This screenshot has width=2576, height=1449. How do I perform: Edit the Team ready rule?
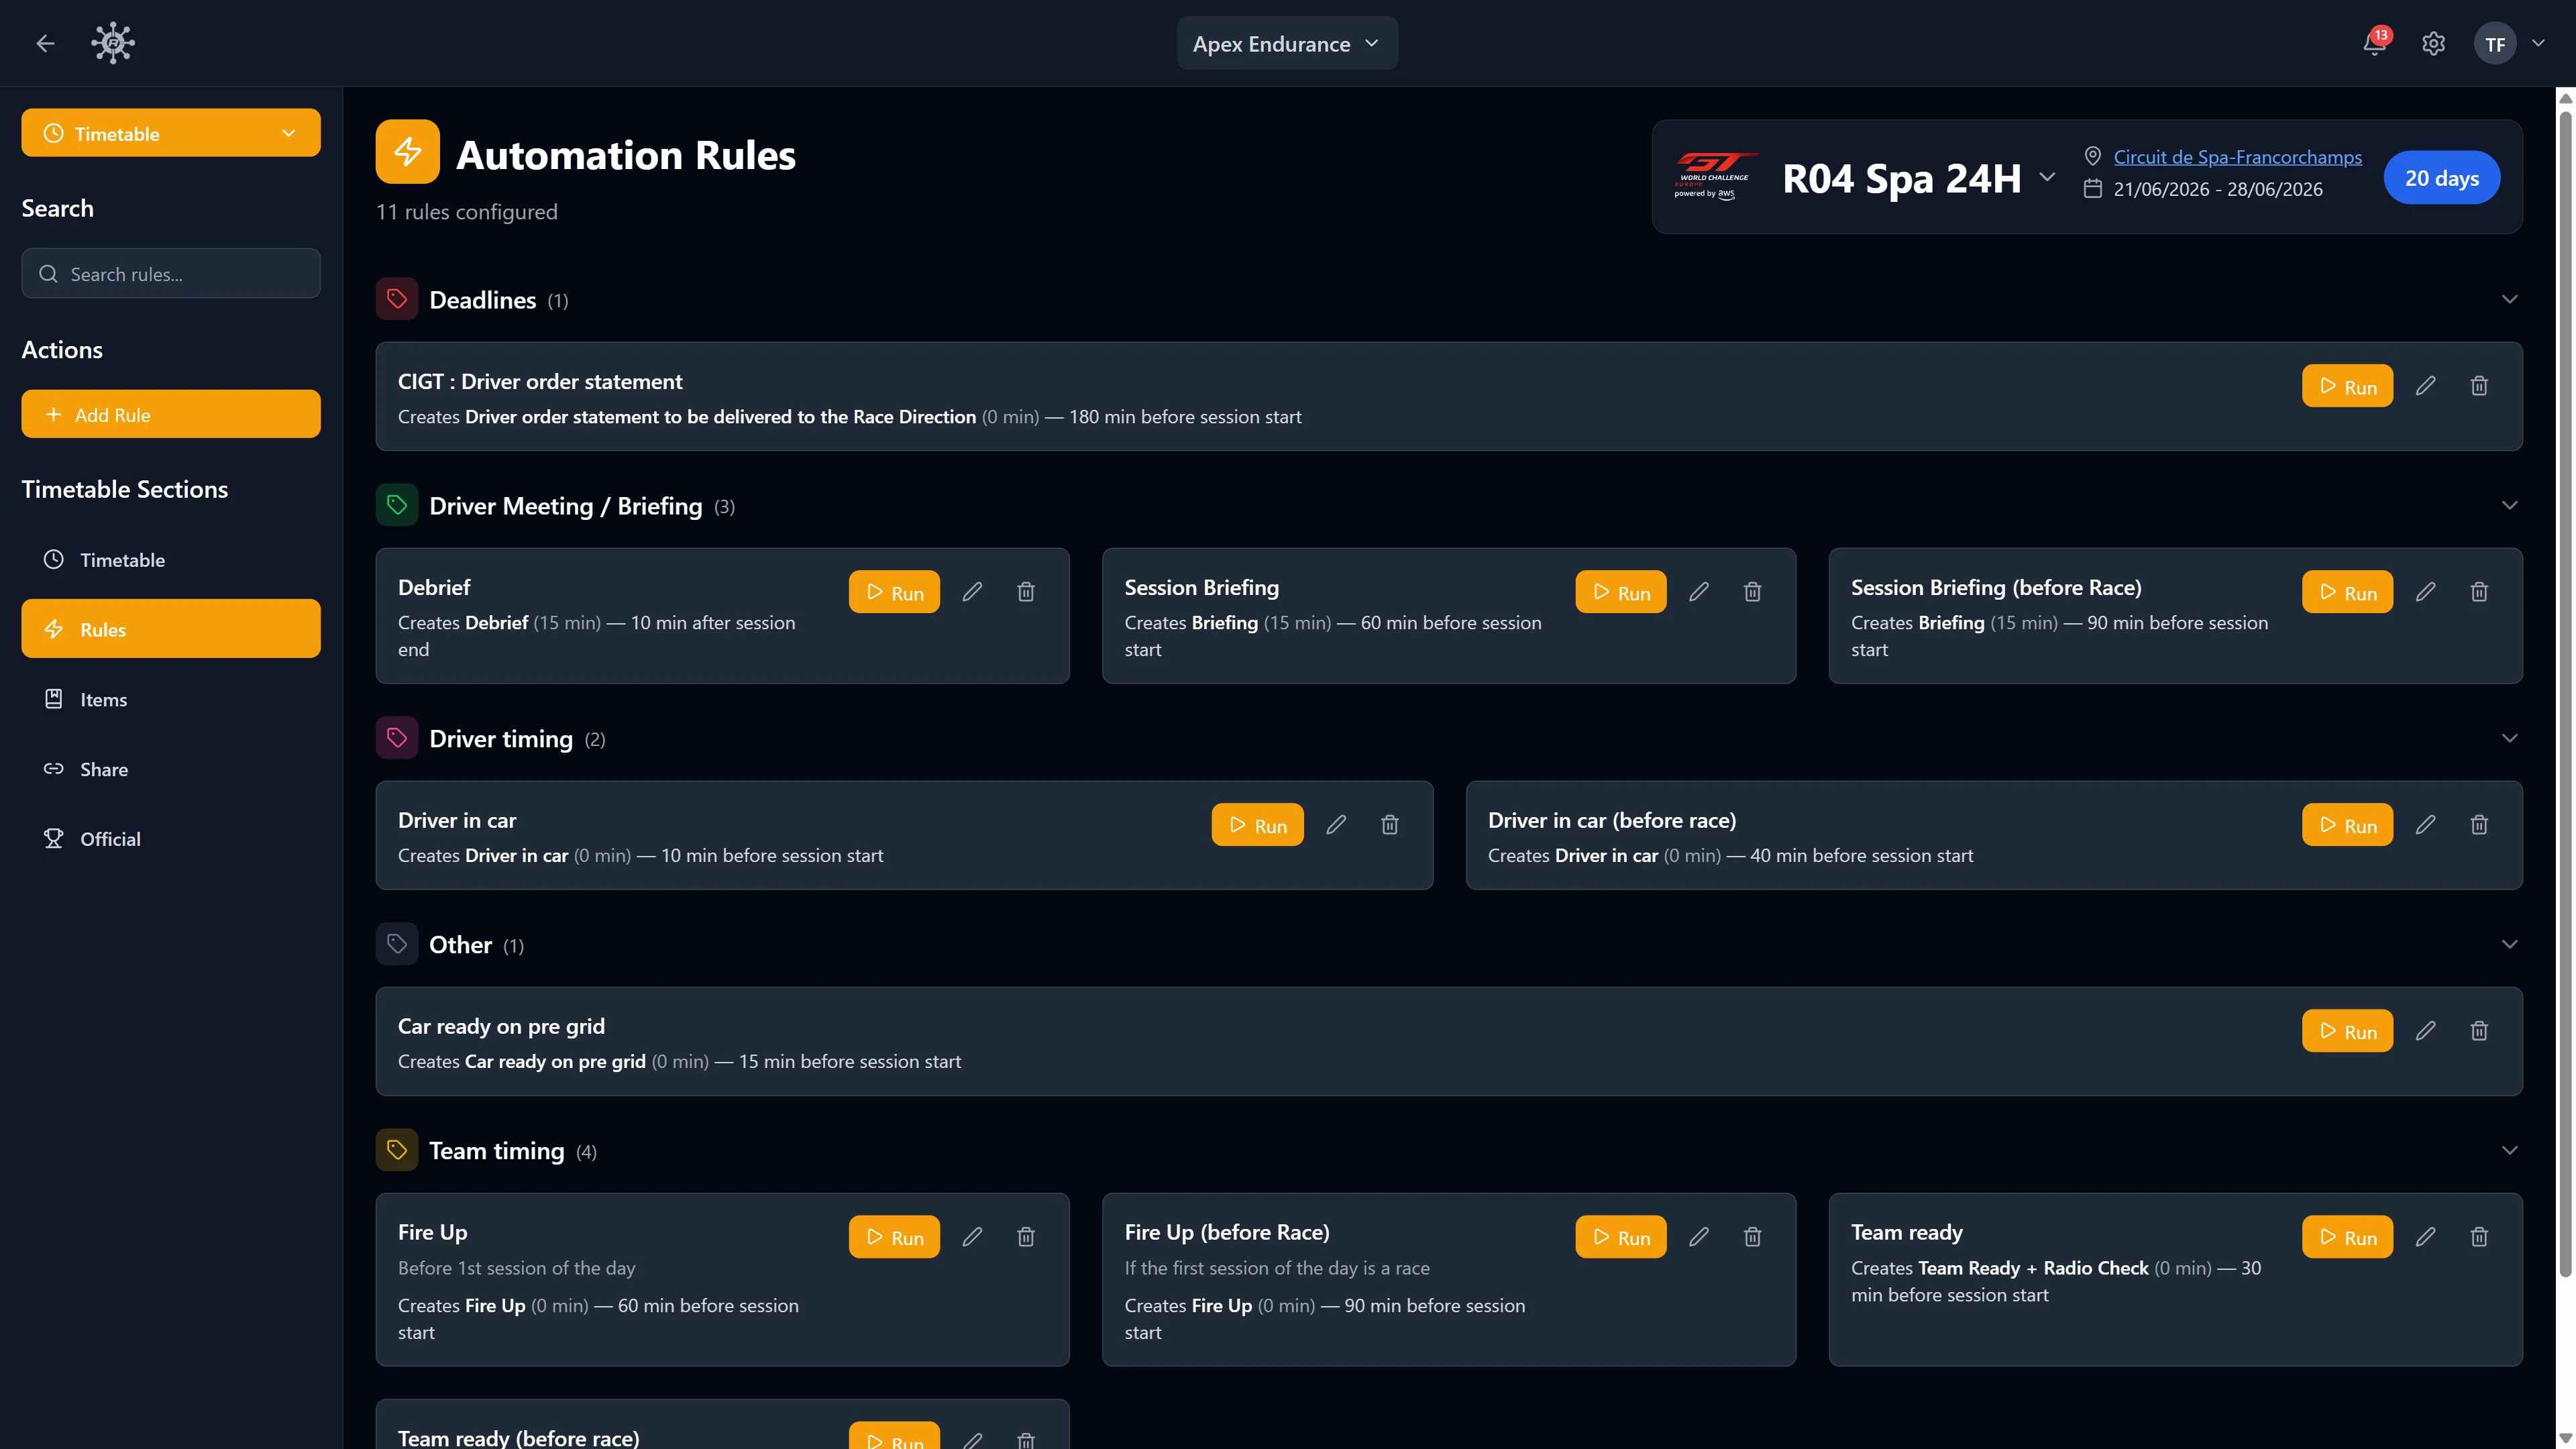tap(2425, 1237)
